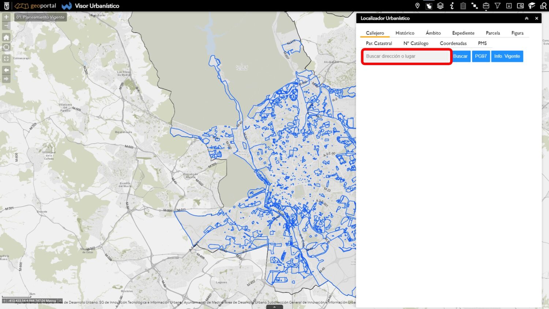Activate my-location crosshair button
Image resolution: width=549 pixels, height=309 pixels.
pos(6,47)
